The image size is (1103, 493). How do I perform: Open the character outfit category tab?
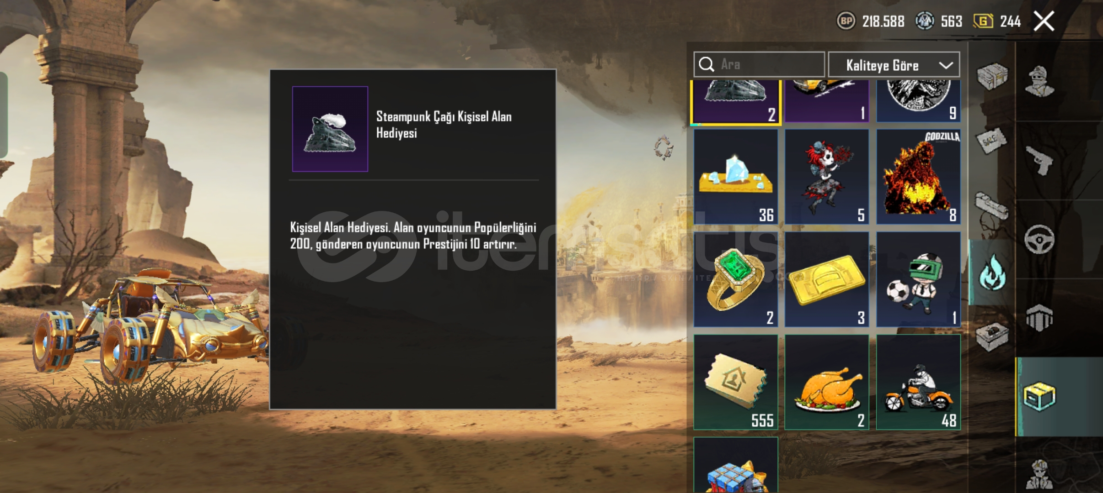point(1039,82)
